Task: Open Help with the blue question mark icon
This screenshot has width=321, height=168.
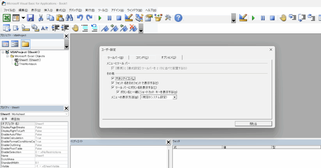Action: pyautogui.click(x=178, y=18)
